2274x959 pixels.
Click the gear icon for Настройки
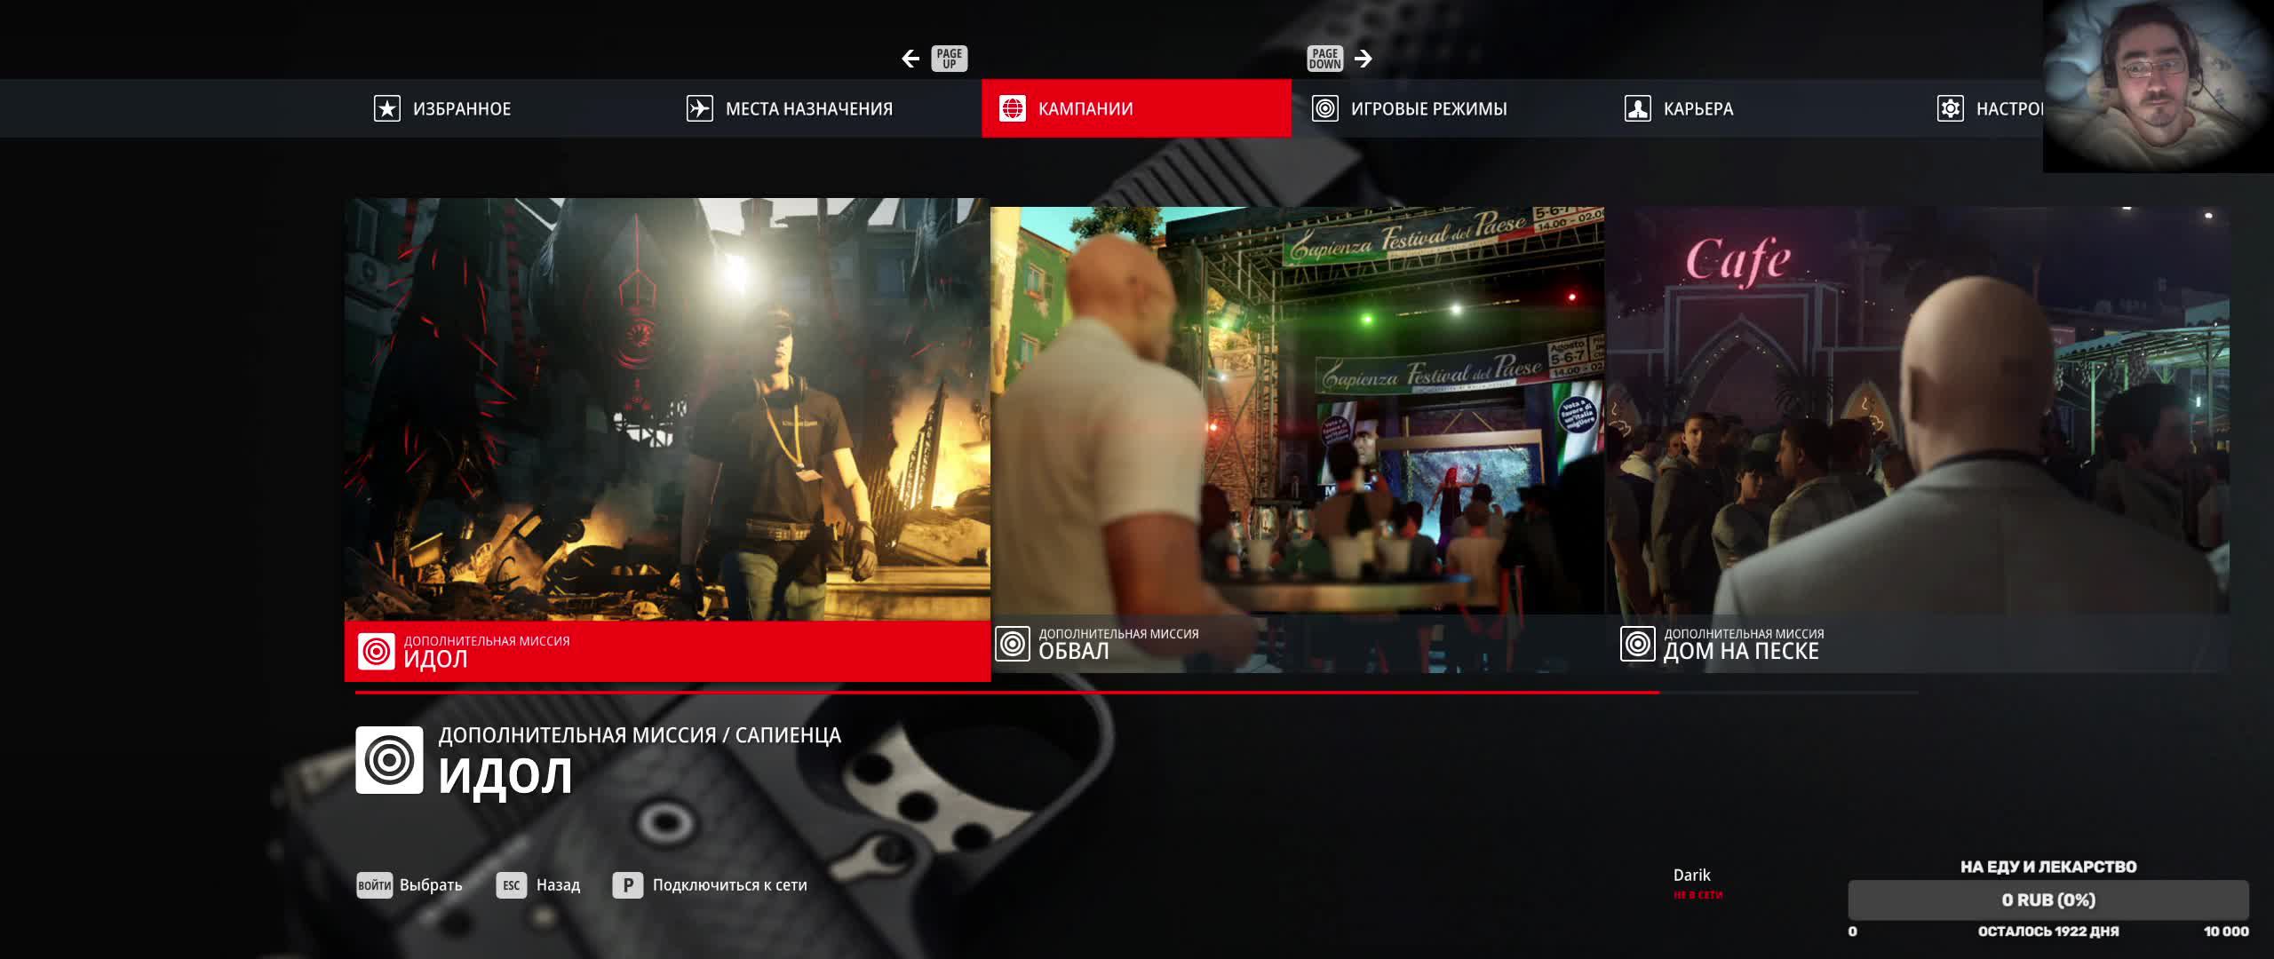coord(1950,108)
